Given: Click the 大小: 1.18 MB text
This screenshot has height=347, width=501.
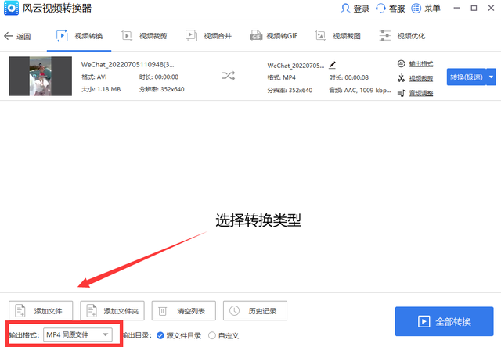Looking at the screenshot, I should [101, 89].
